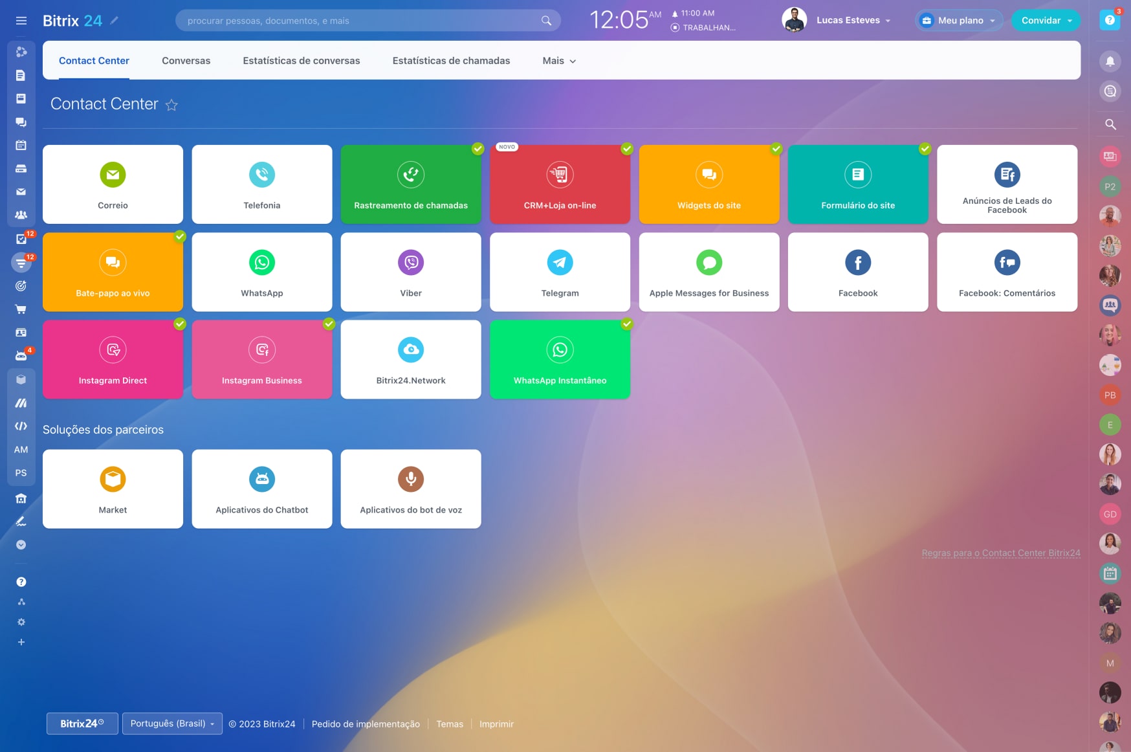1131x752 pixels.
Task: Click the Market partner solution tile
Action: pyautogui.click(x=113, y=489)
